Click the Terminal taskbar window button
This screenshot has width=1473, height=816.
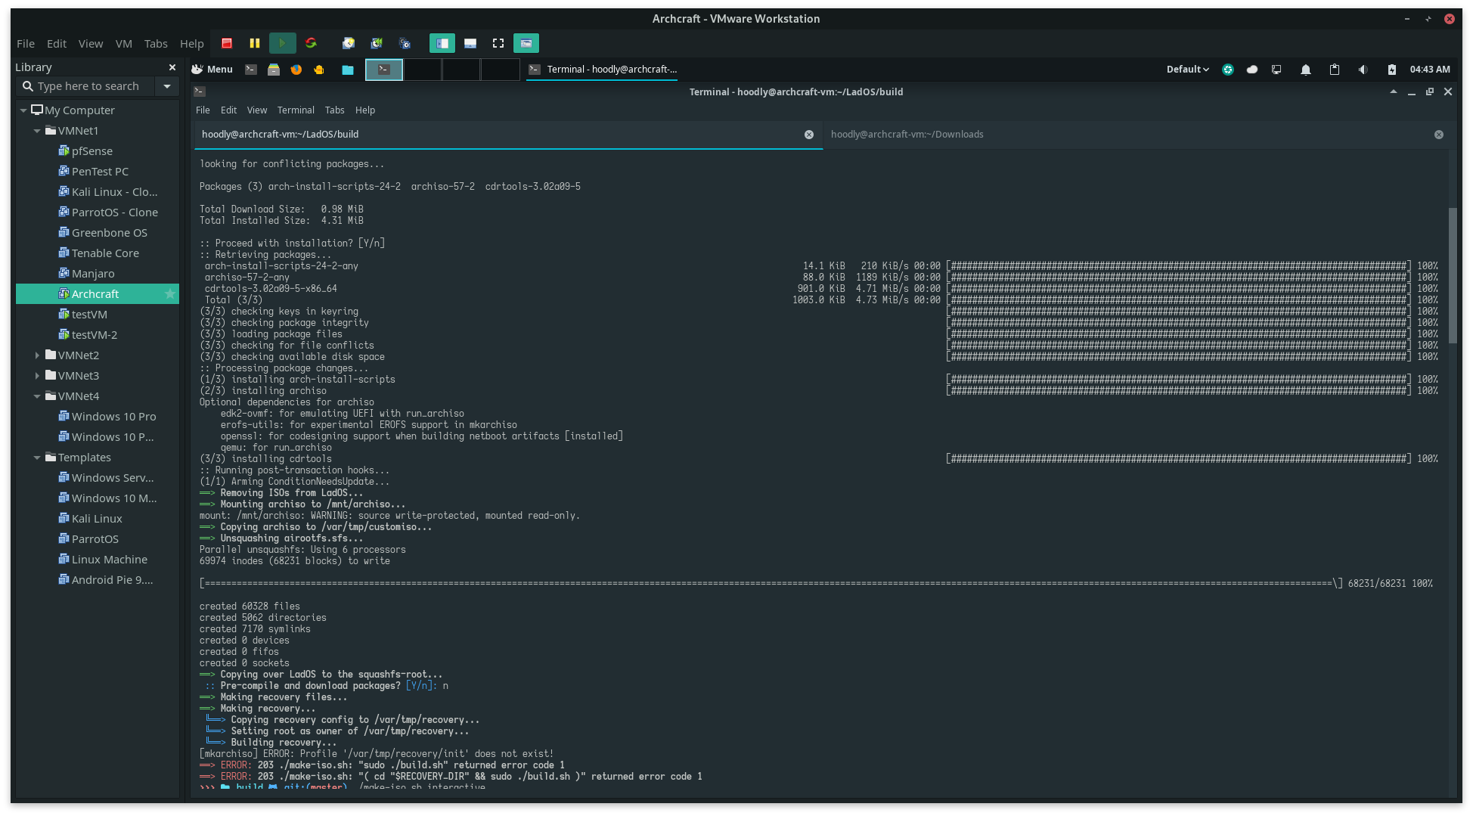(603, 69)
